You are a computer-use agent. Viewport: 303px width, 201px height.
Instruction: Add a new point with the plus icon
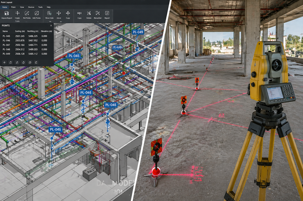(x=4, y=62)
